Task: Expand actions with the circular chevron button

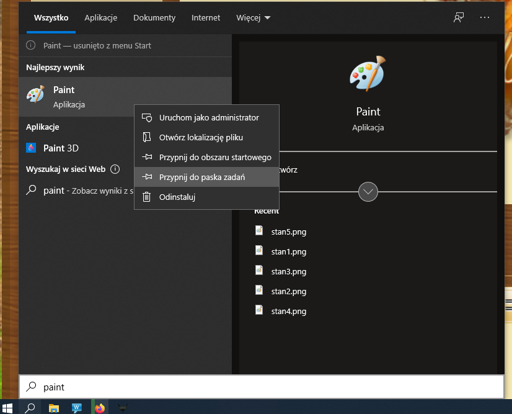Action: click(368, 192)
